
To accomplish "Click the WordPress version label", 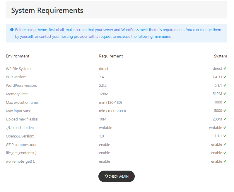I will pos(21,86).
